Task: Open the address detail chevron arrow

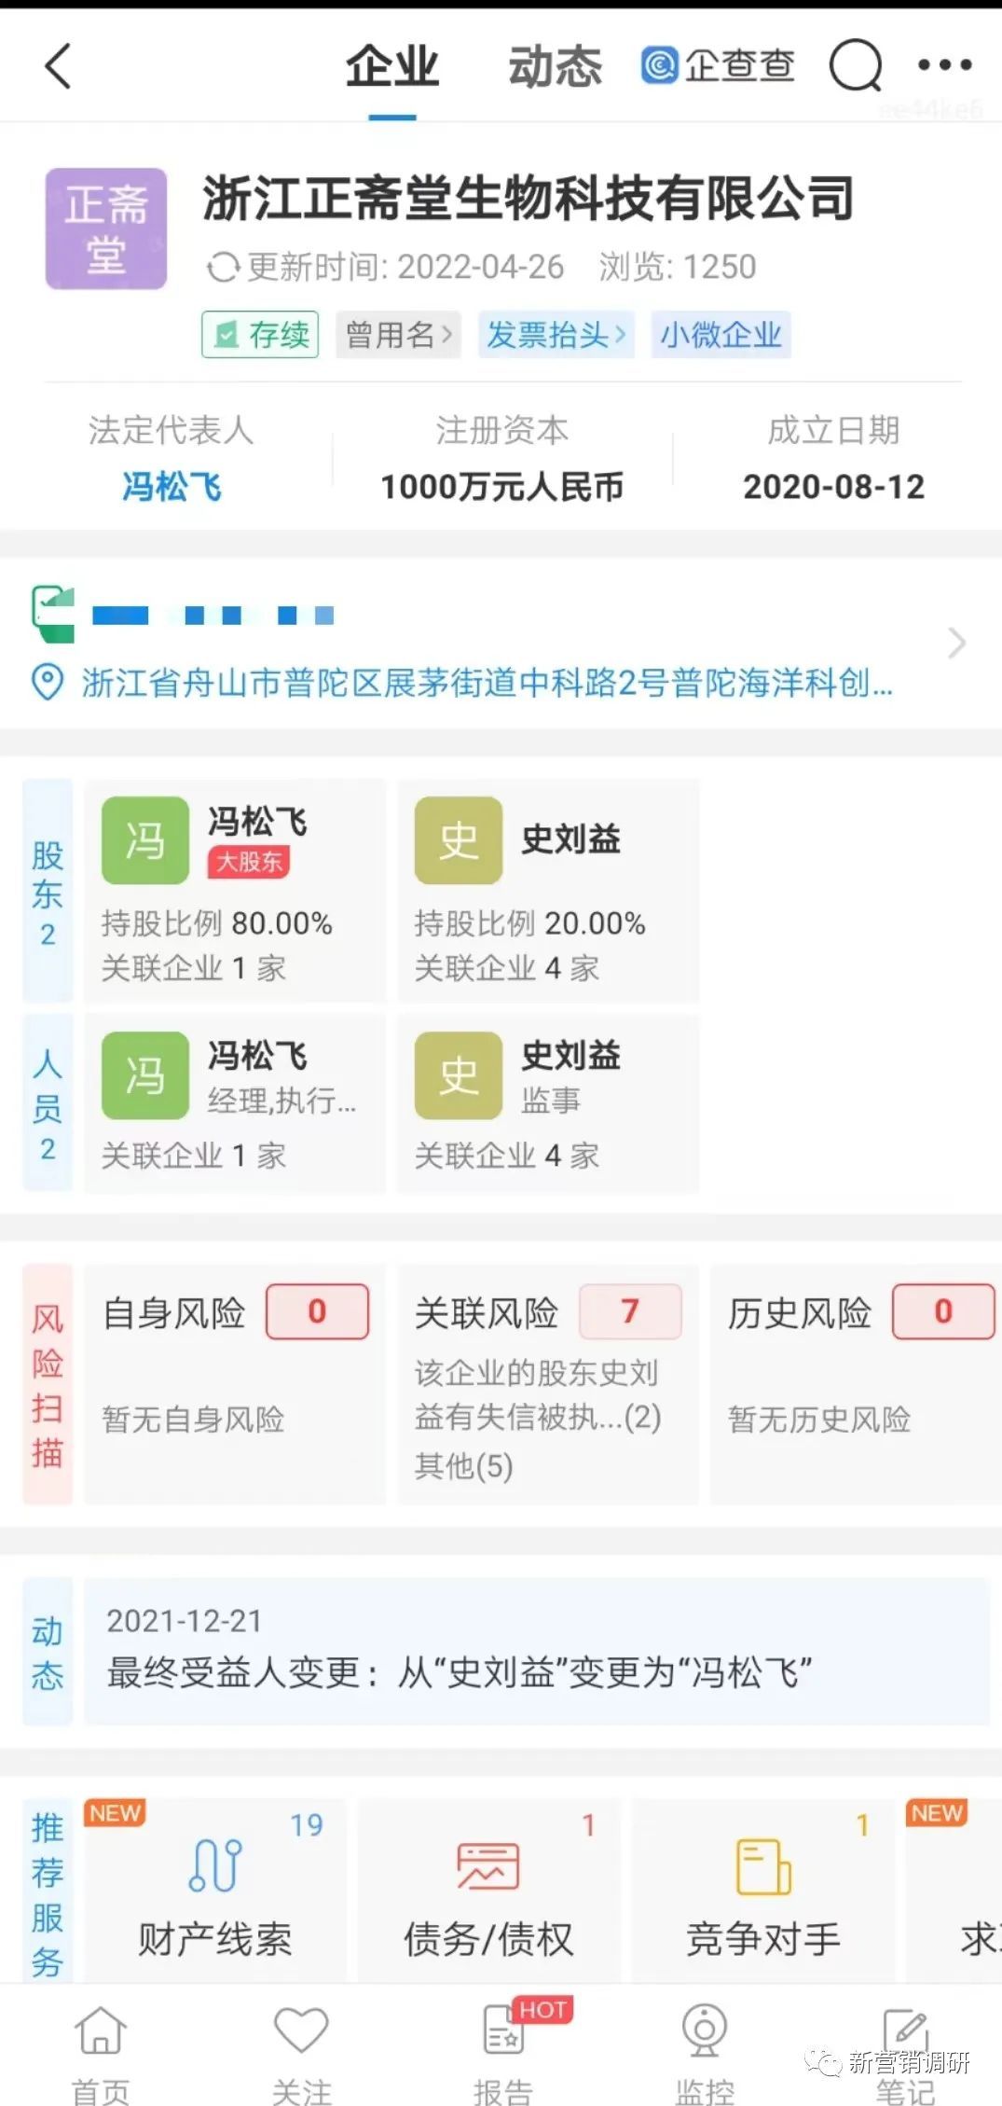Action: pos(958,644)
